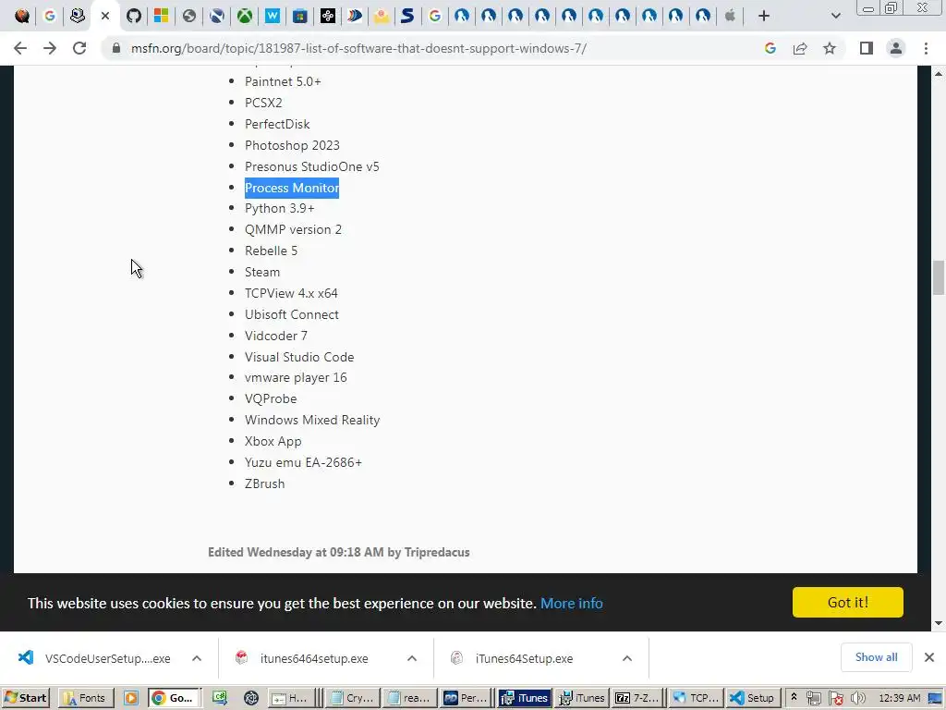Open Action Center flag tray icon
The width and height of the screenshot is (946, 710).
tap(835, 698)
